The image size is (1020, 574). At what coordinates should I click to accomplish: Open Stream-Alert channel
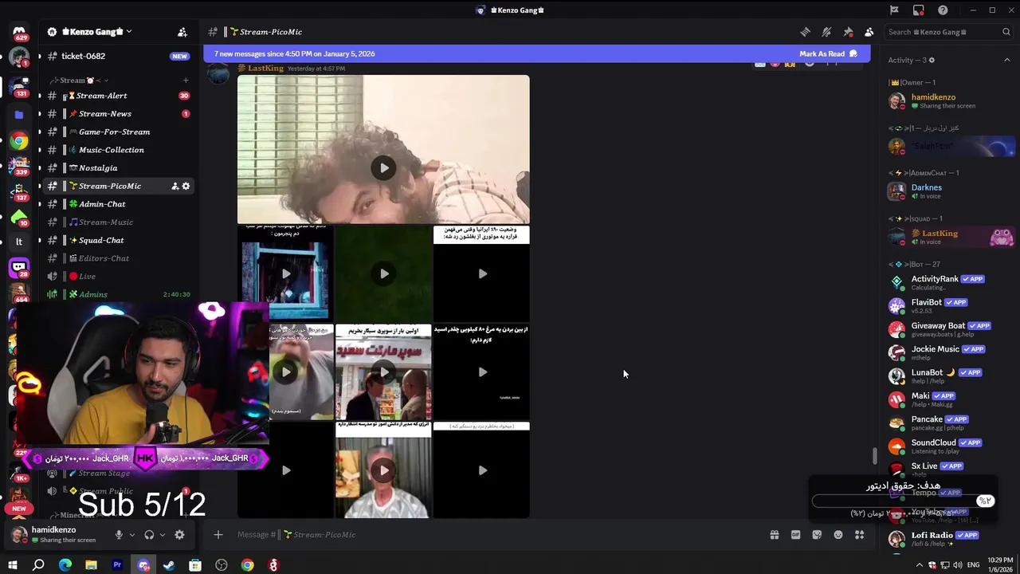click(118, 96)
